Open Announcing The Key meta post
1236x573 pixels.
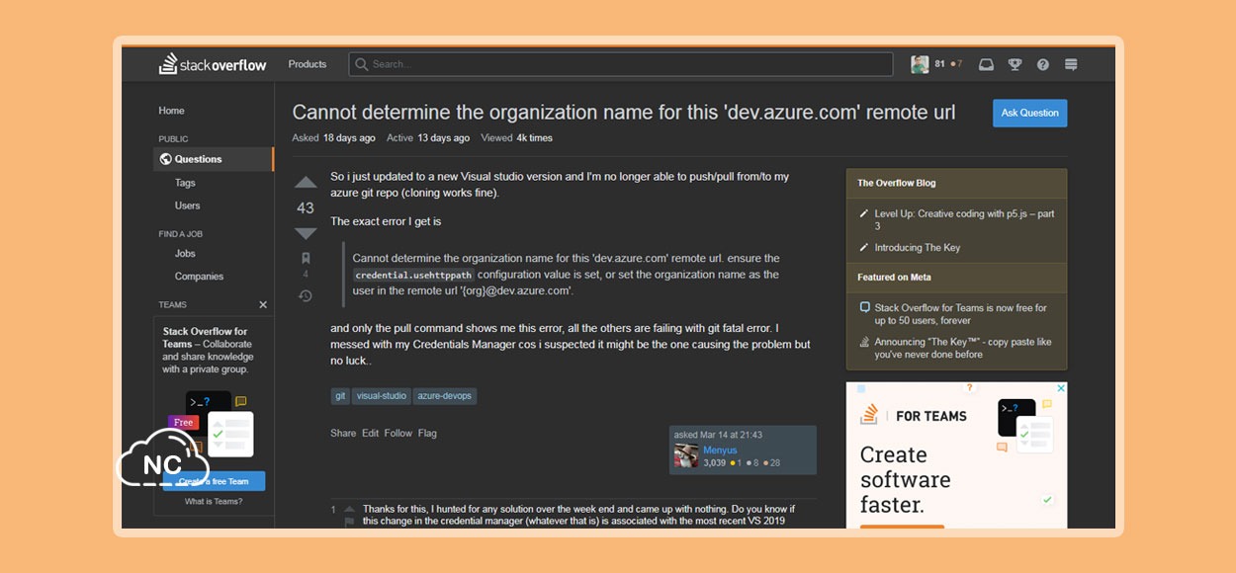[963, 348]
